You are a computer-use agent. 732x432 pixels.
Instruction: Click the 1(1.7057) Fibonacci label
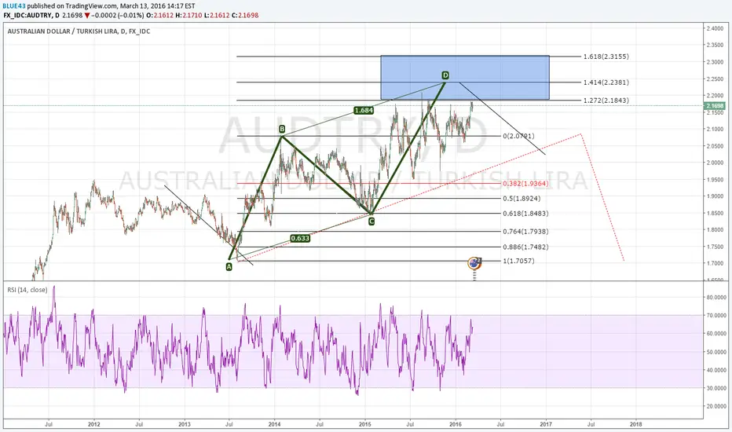[518, 261]
